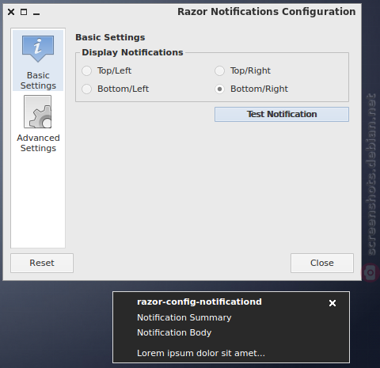Screen dimensions: 380x368
Task: Click the Lorem ipsum notification line
Action: tap(201, 353)
